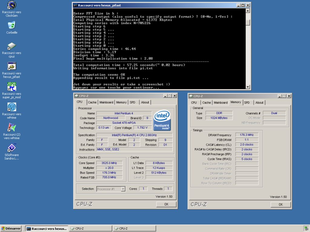Image resolution: width=310 pixels, height=232 pixels.
Task: Click the right CPU-Z window title icon
Action: [191, 96]
